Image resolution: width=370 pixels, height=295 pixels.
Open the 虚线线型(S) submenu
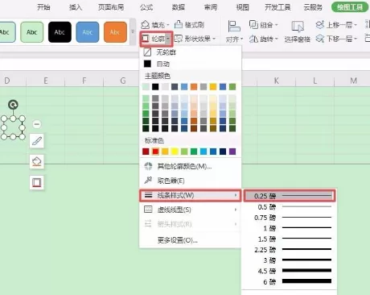190,210
